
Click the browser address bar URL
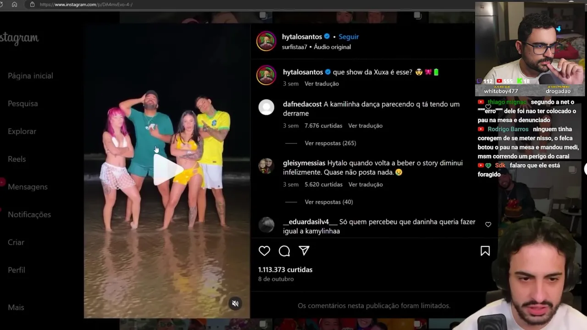pyautogui.click(x=86, y=4)
